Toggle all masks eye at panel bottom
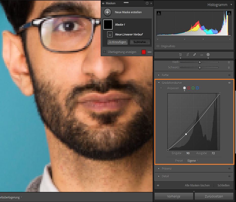This screenshot has width=236, height=202. click(158, 185)
